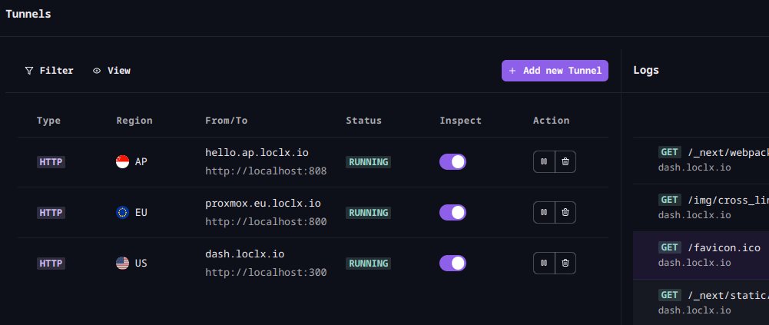This screenshot has width=769, height=325.
Task: Open the Filter options
Action: [x=49, y=71]
